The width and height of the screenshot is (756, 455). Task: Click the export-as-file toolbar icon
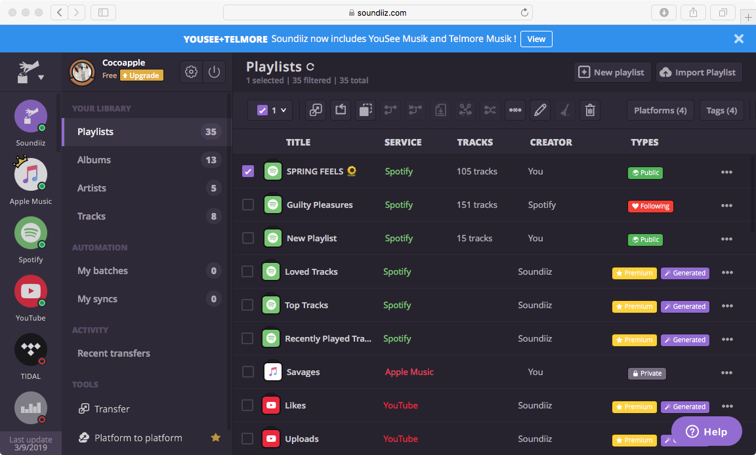[x=440, y=110]
